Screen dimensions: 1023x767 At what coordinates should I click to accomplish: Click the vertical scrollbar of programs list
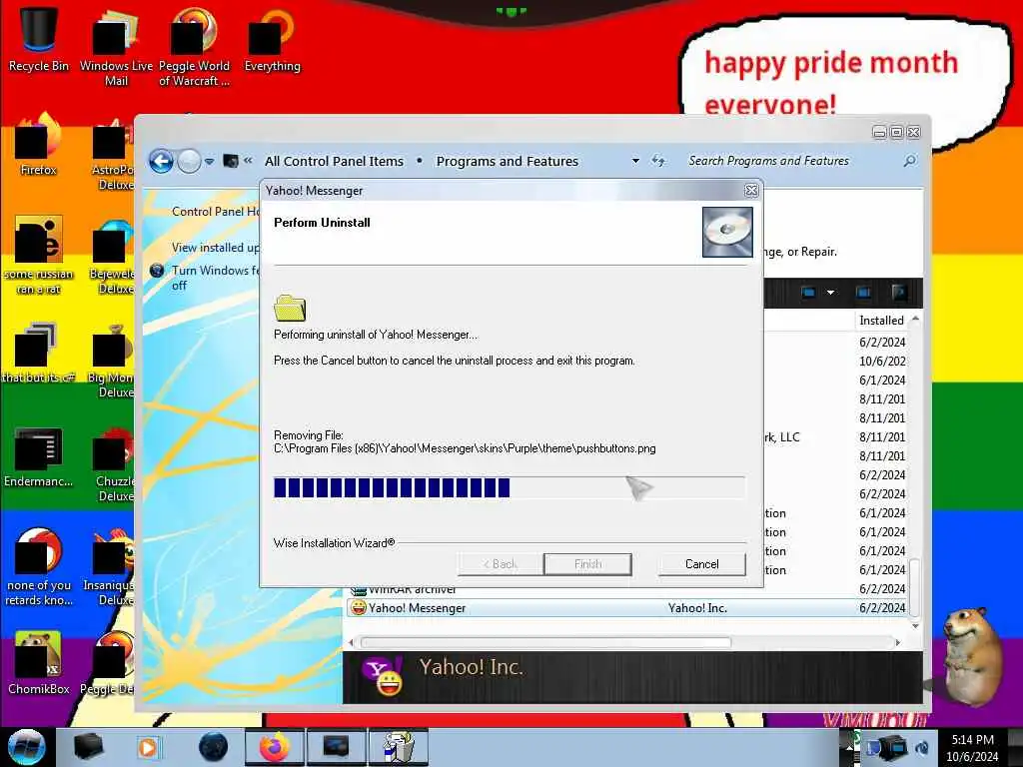pyautogui.click(x=915, y=587)
